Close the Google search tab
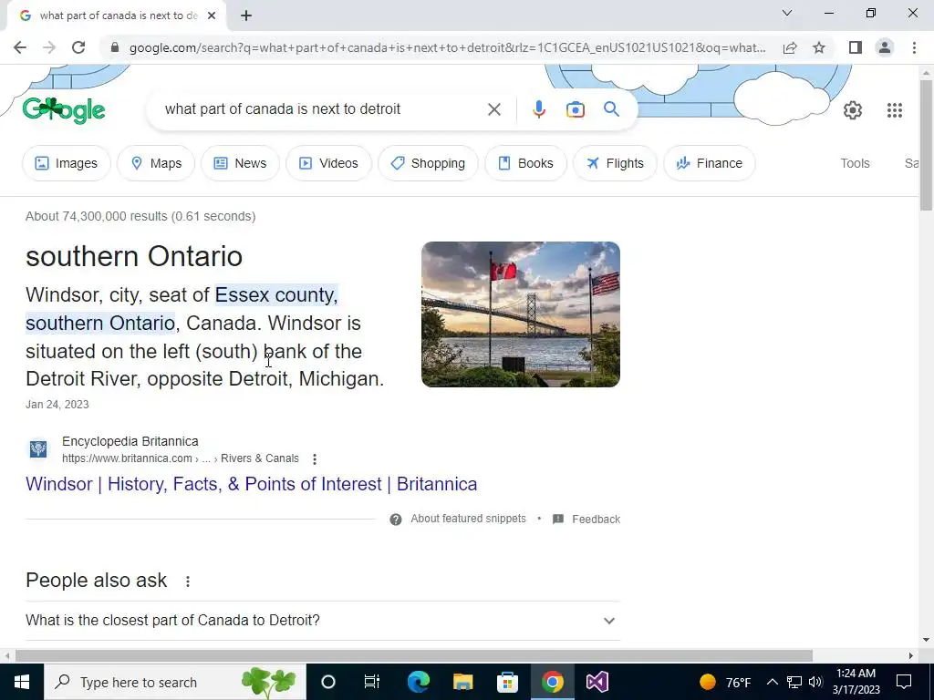Screen dimensions: 934x700 212,16
